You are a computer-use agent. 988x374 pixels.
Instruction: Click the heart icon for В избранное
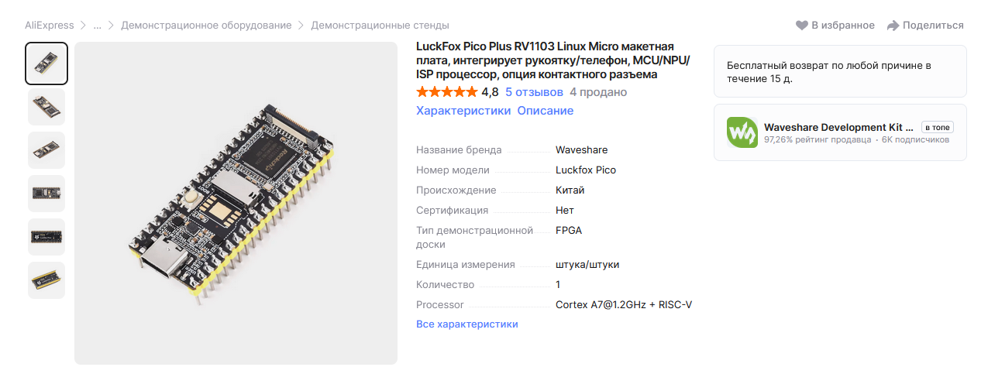tap(802, 26)
